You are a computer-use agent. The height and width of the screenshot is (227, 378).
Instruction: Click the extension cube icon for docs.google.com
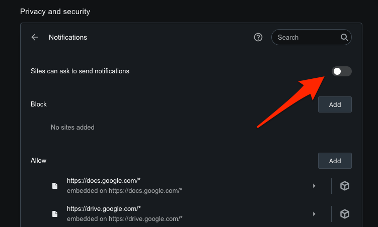point(345,186)
